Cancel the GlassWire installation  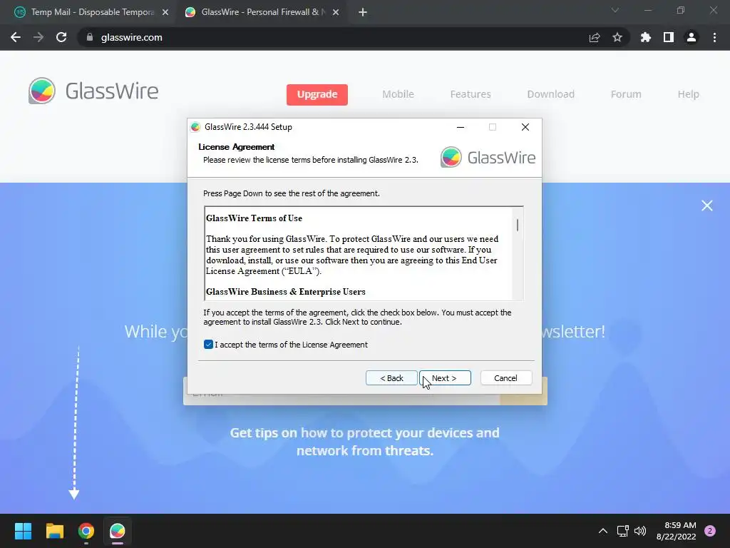pos(505,378)
